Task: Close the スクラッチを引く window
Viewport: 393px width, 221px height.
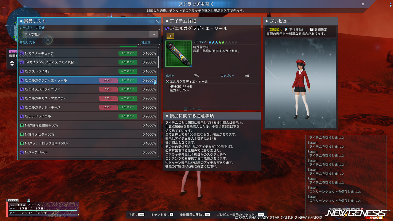Action: tap(363, 4)
